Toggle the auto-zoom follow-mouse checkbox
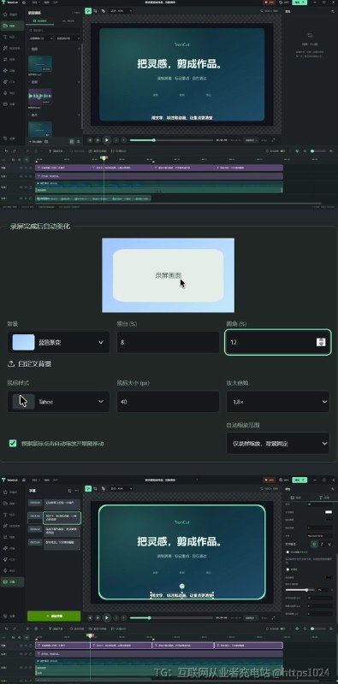The image size is (338, 684). [x=13, y=443]
